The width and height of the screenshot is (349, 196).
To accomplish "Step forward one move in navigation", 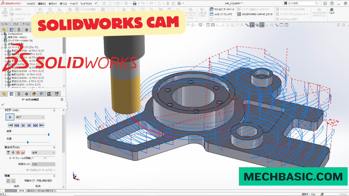I will click(29, 125).
